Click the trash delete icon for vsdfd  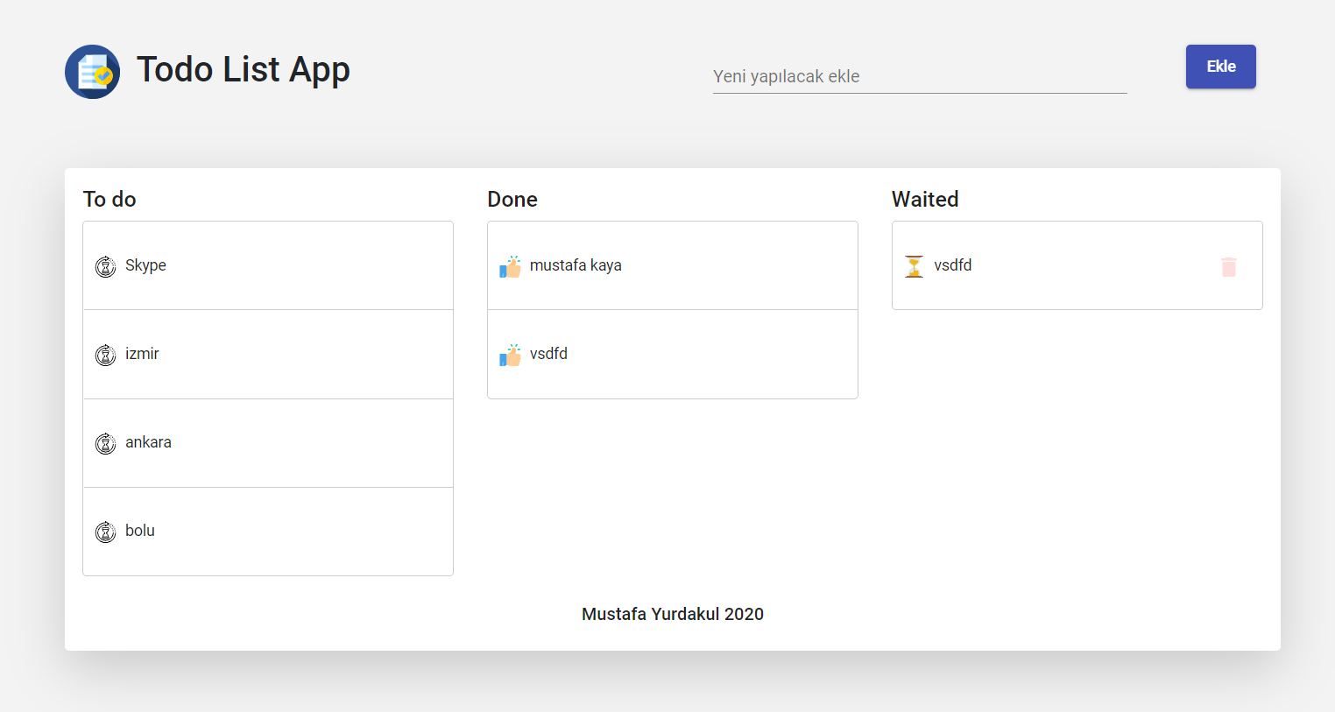(1229, 267)
